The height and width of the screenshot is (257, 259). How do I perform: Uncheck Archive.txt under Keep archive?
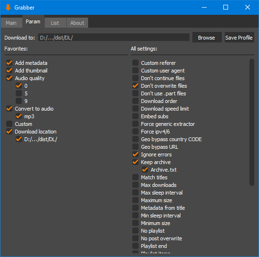click(145, 170)
